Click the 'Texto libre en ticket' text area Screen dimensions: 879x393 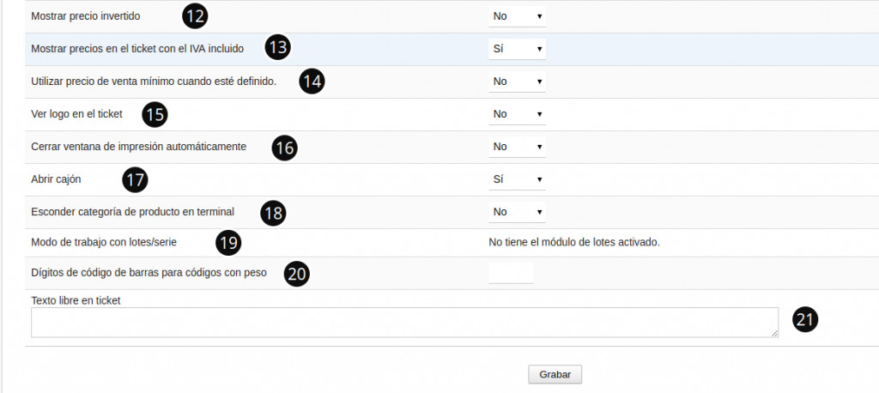pos(404,323)
